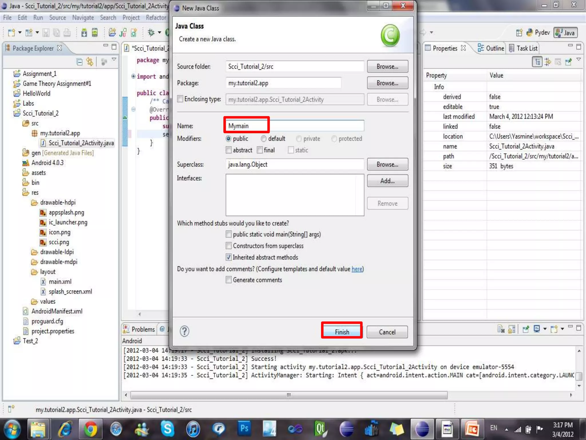The width and height of the screenshot is (586, 440).
Task: Check the abstract modifier checkbox
Action: pos(228,150)
